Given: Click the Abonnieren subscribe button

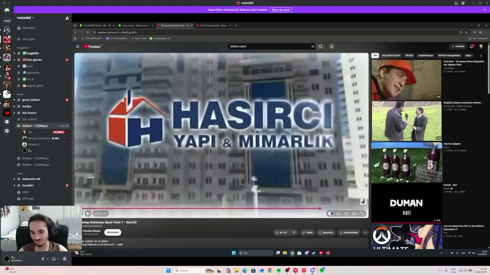Looking at the screenshot, I should (113, 232).
